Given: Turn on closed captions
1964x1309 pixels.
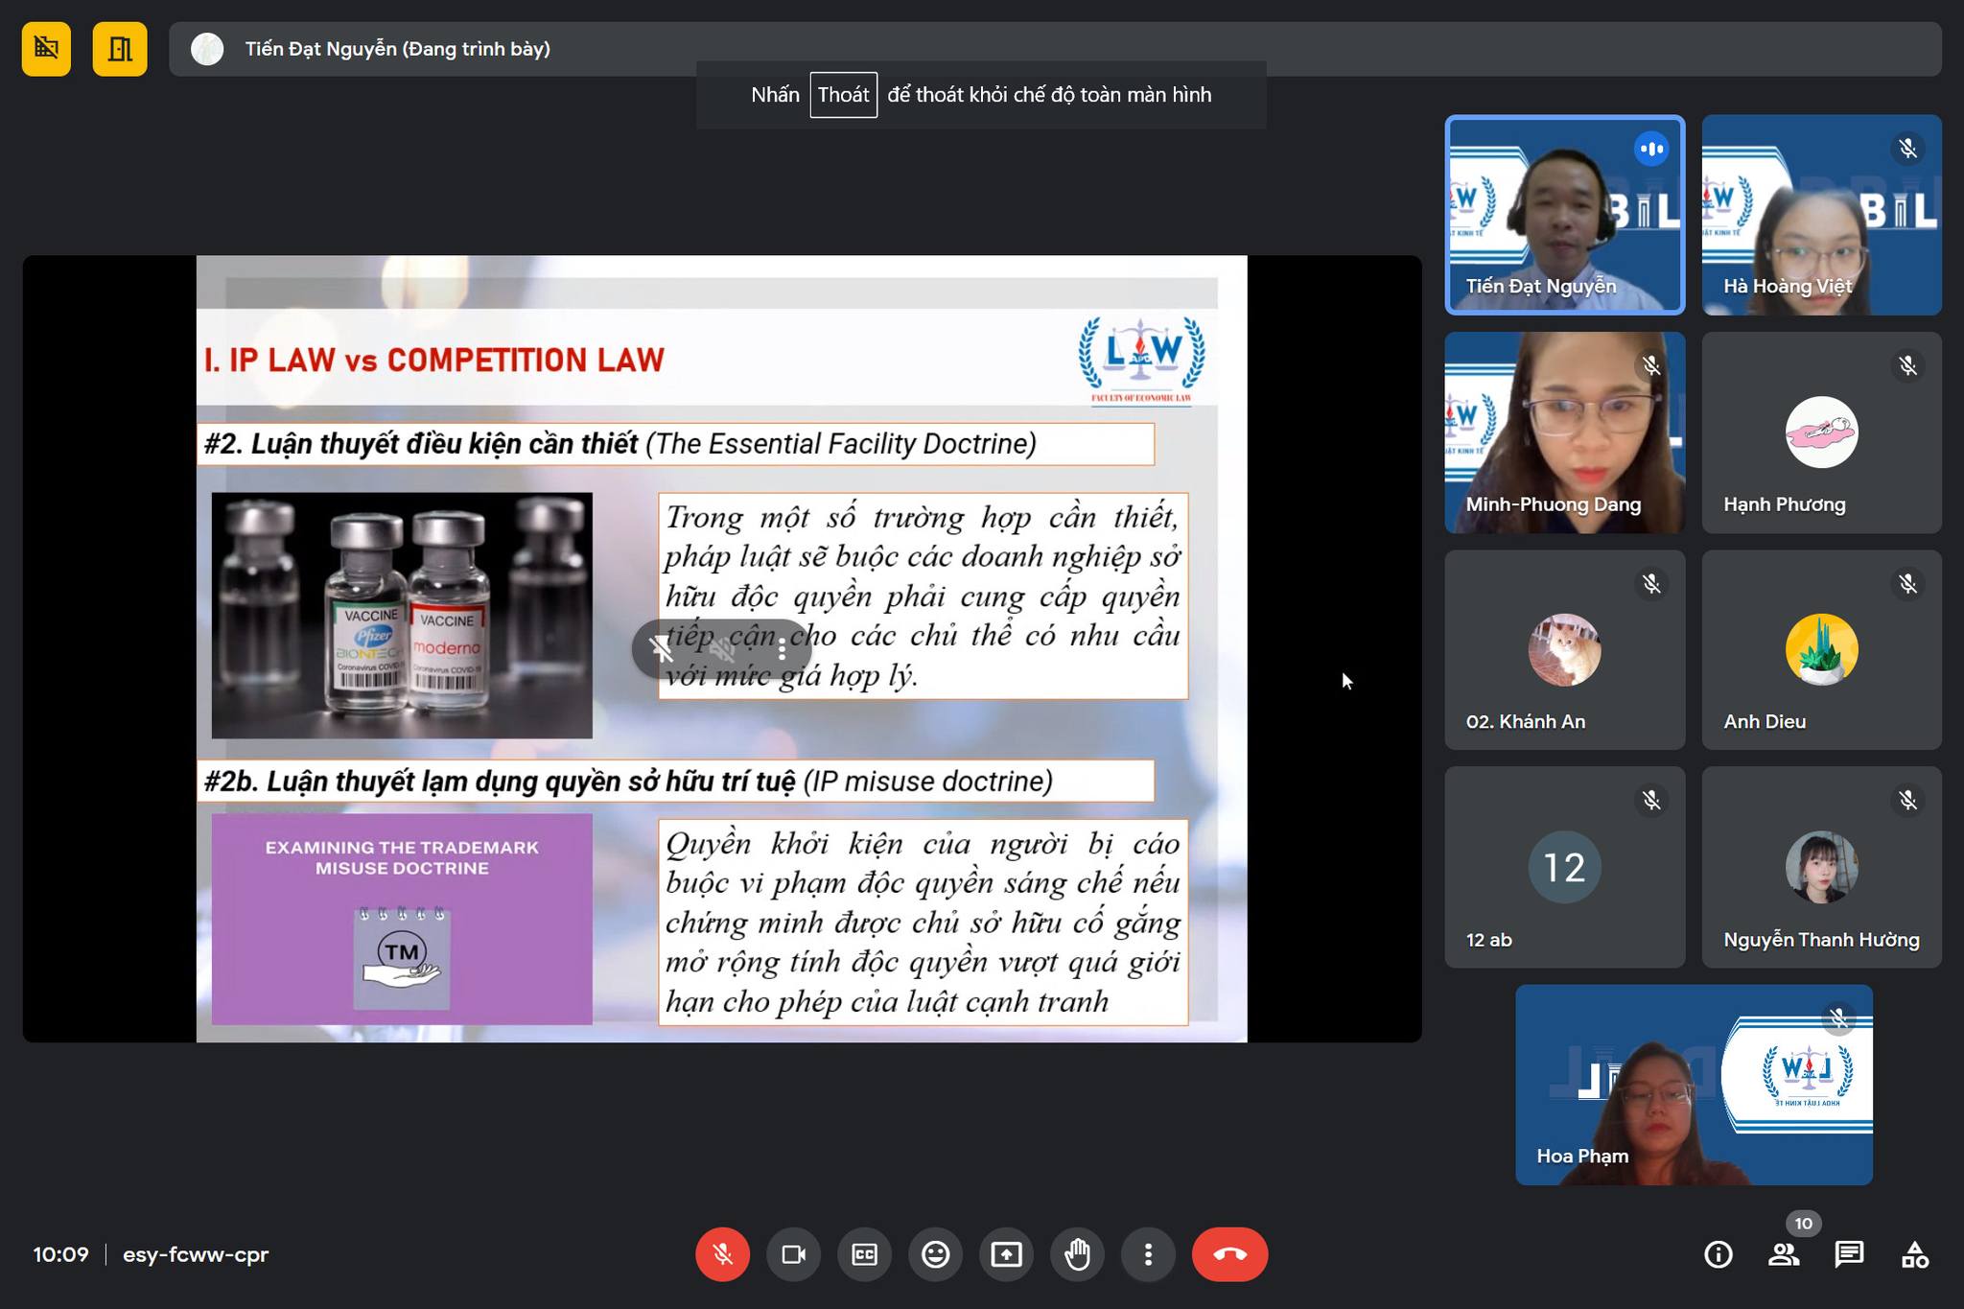Looking at the screenshot, I should 864,1253.
